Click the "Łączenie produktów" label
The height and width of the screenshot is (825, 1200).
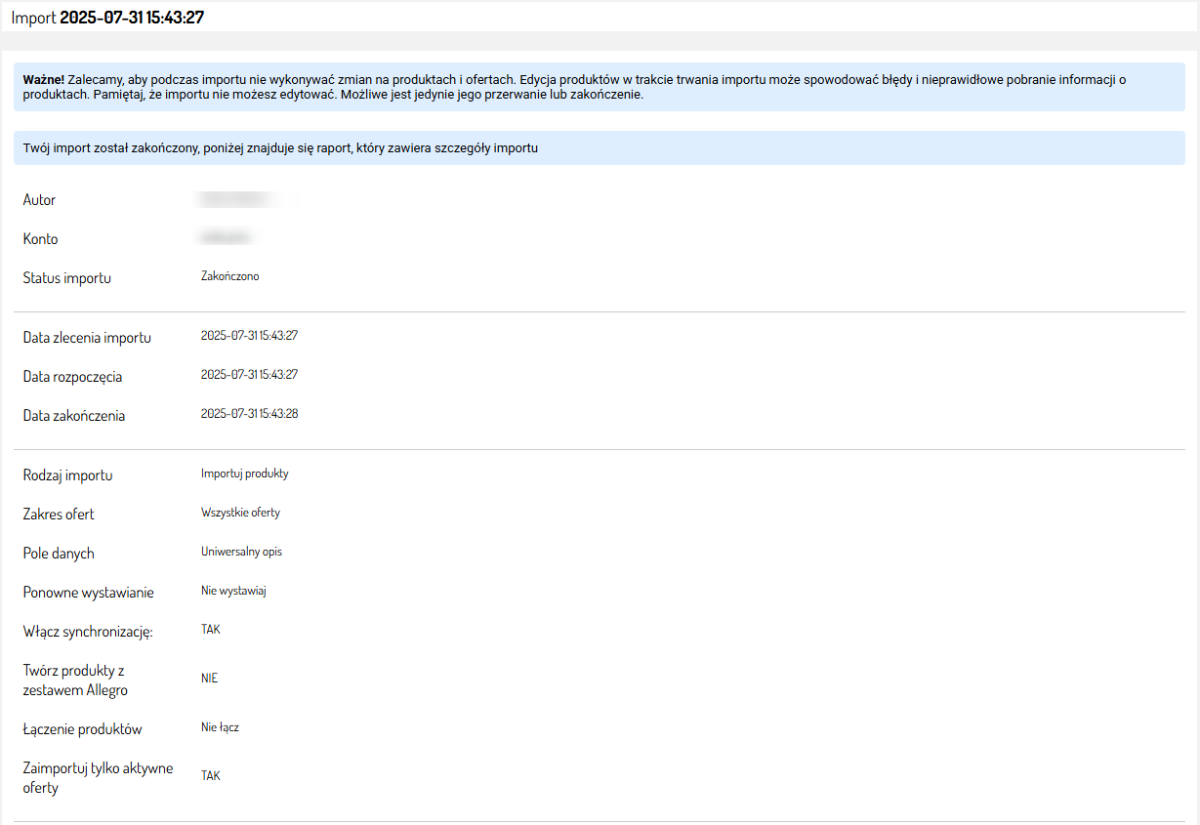pyautogui.click(x=83, y=729)
